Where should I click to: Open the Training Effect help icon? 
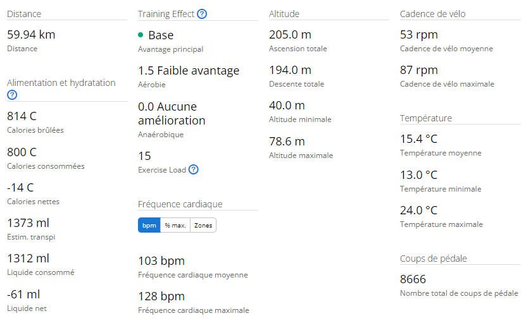[202, 14]
